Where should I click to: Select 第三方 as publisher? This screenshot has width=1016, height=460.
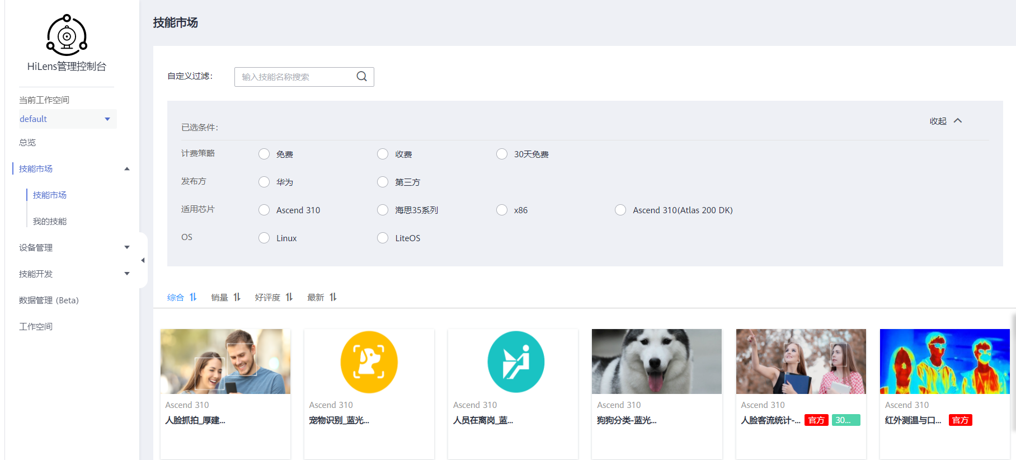pyautogui.click(x=383, y=182)
